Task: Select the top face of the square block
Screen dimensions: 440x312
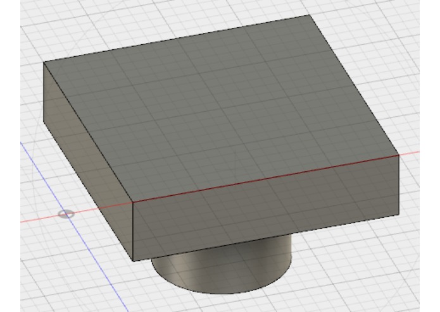Action: pyautogui.click(x=222, y=108)
